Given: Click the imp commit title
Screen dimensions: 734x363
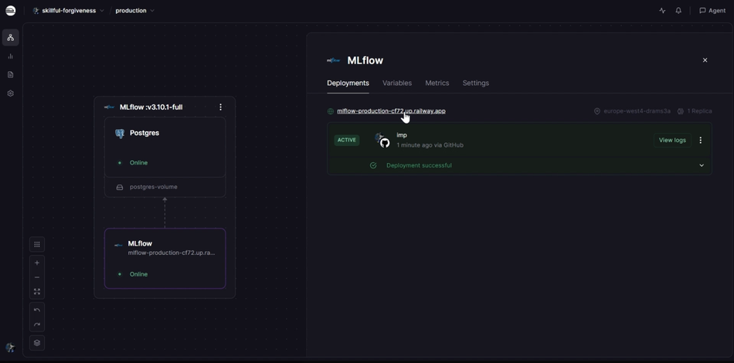Looking at the screenshot, I should click(x=402, y=135).
